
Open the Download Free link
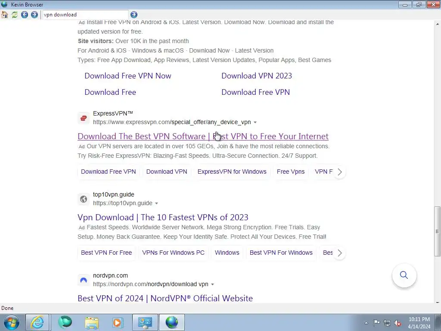pyautogui.click(x=110, y=92)
